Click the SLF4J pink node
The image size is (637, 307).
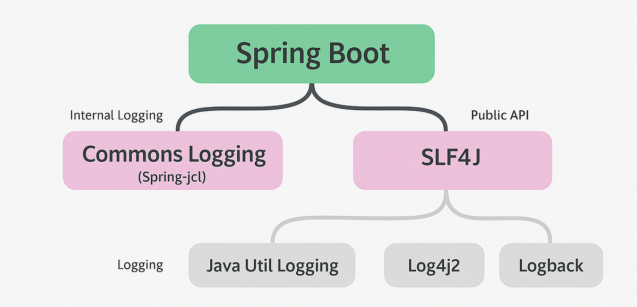tap(454, 159)
